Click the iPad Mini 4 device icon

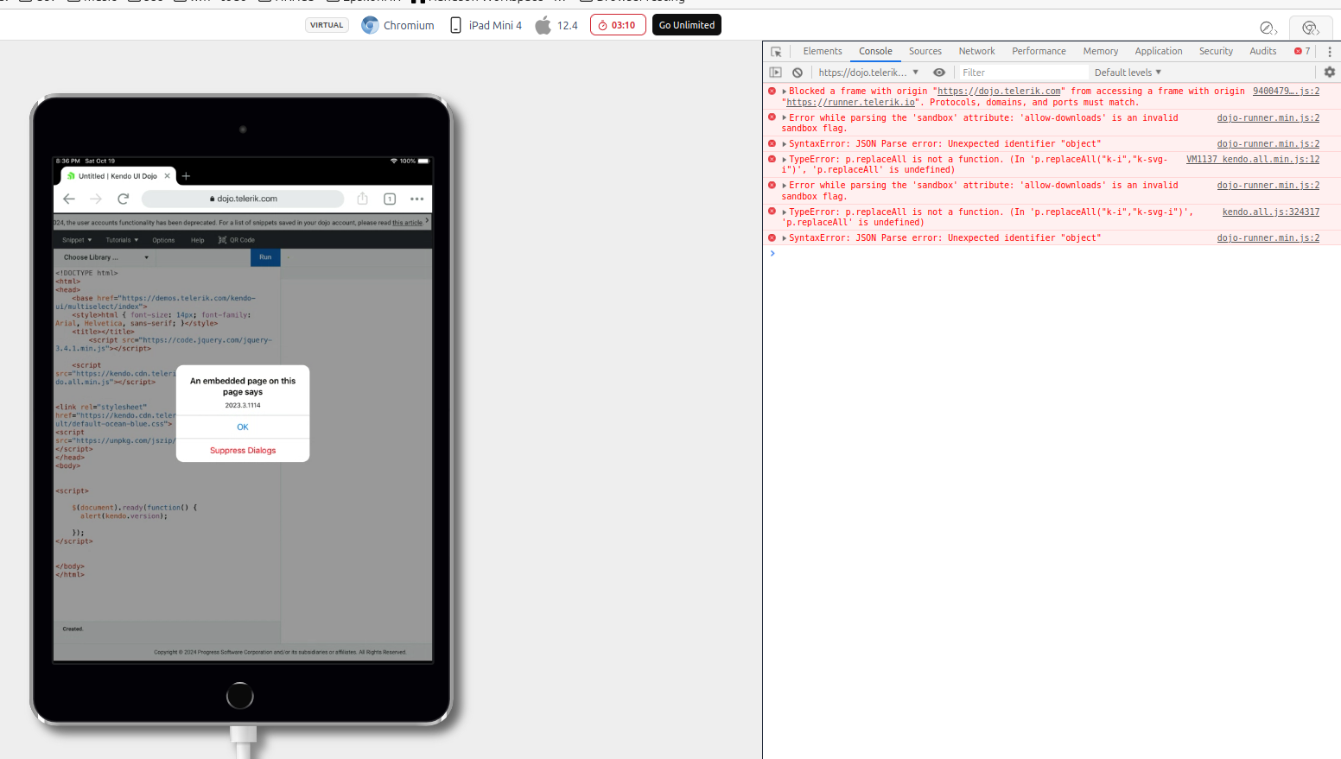456,25
